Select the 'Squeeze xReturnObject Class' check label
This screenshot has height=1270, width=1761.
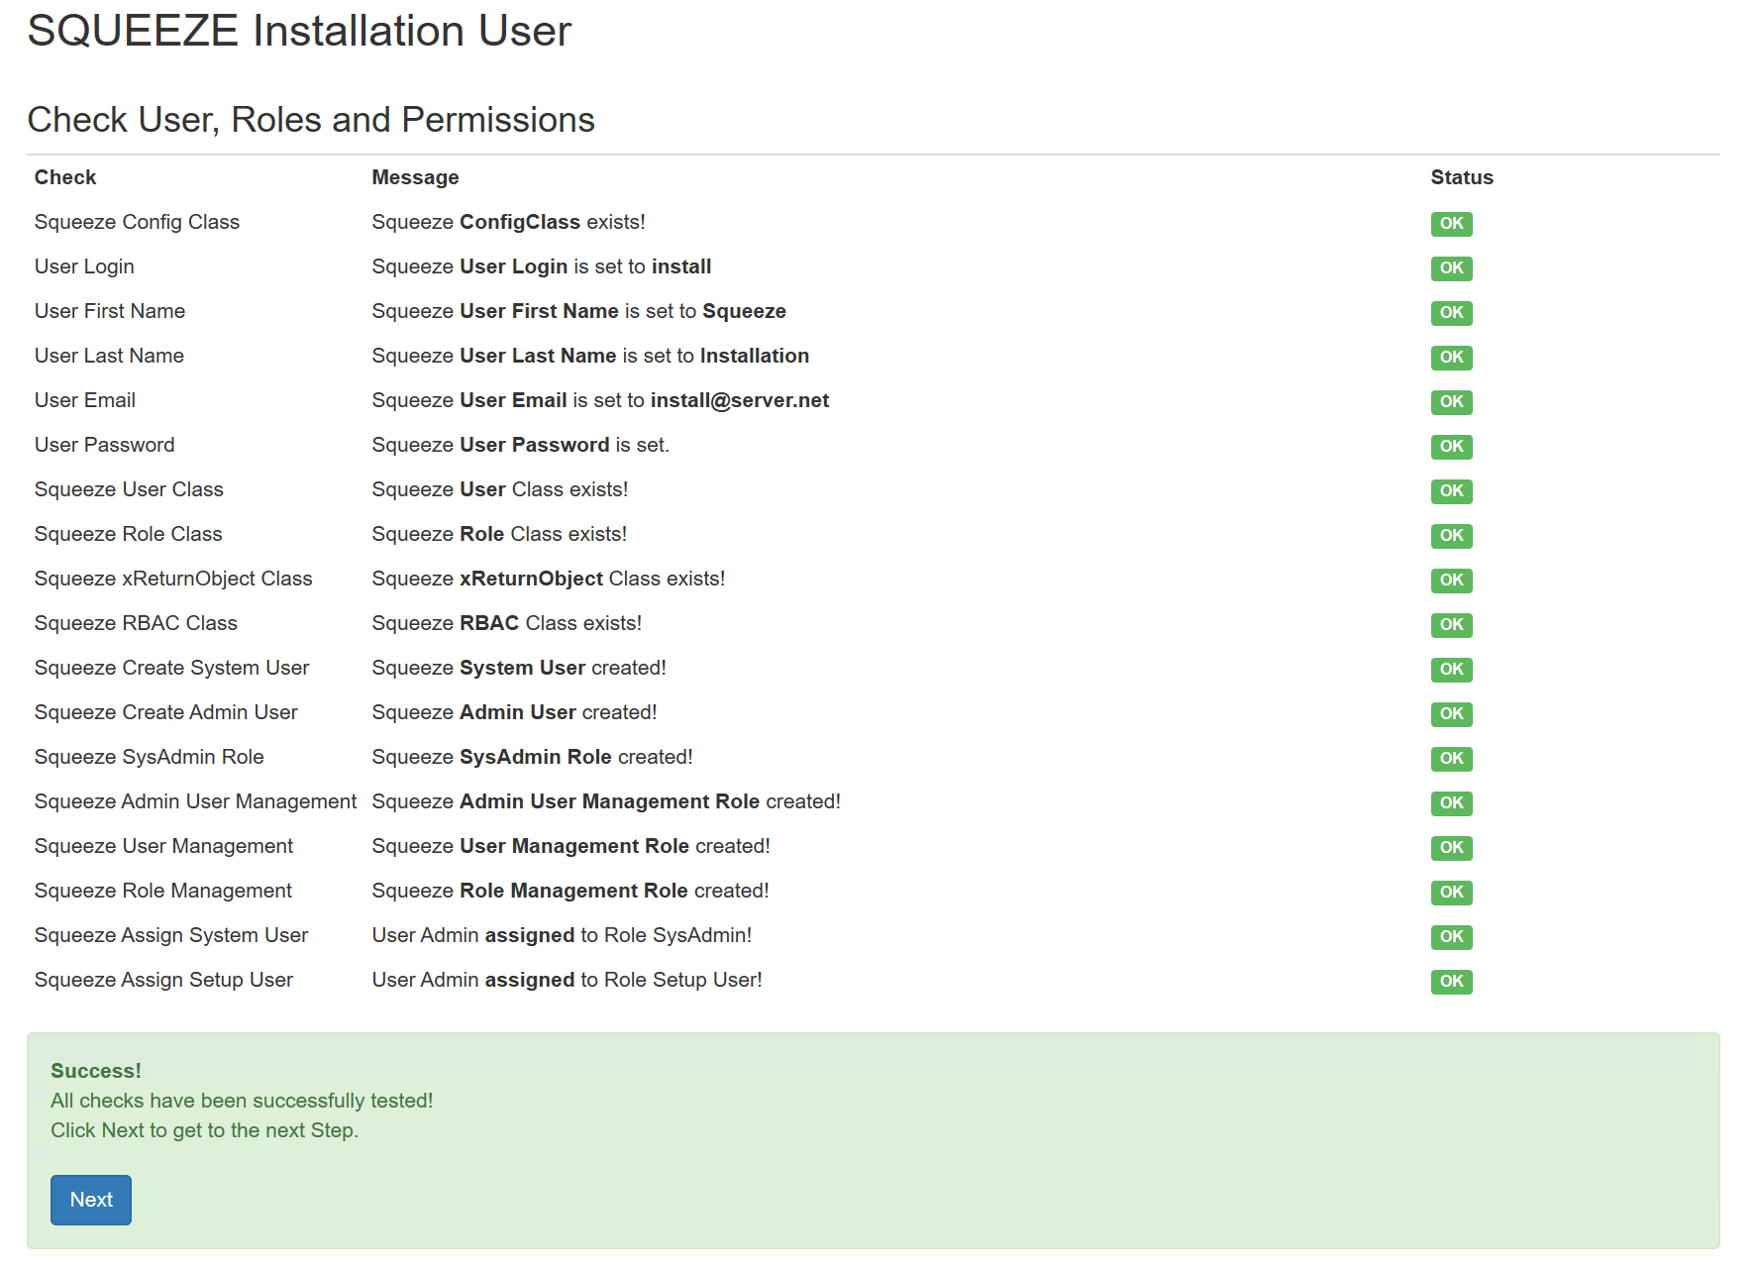tap(173, 579)
